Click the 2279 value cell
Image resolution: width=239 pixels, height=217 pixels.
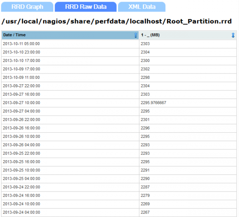point(145,195)
